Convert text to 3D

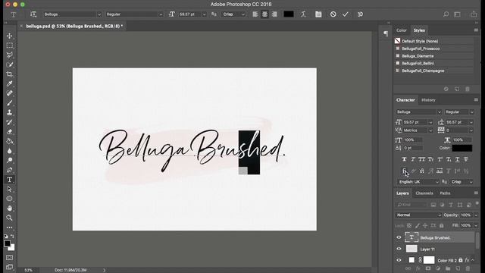tap(361, 14)
